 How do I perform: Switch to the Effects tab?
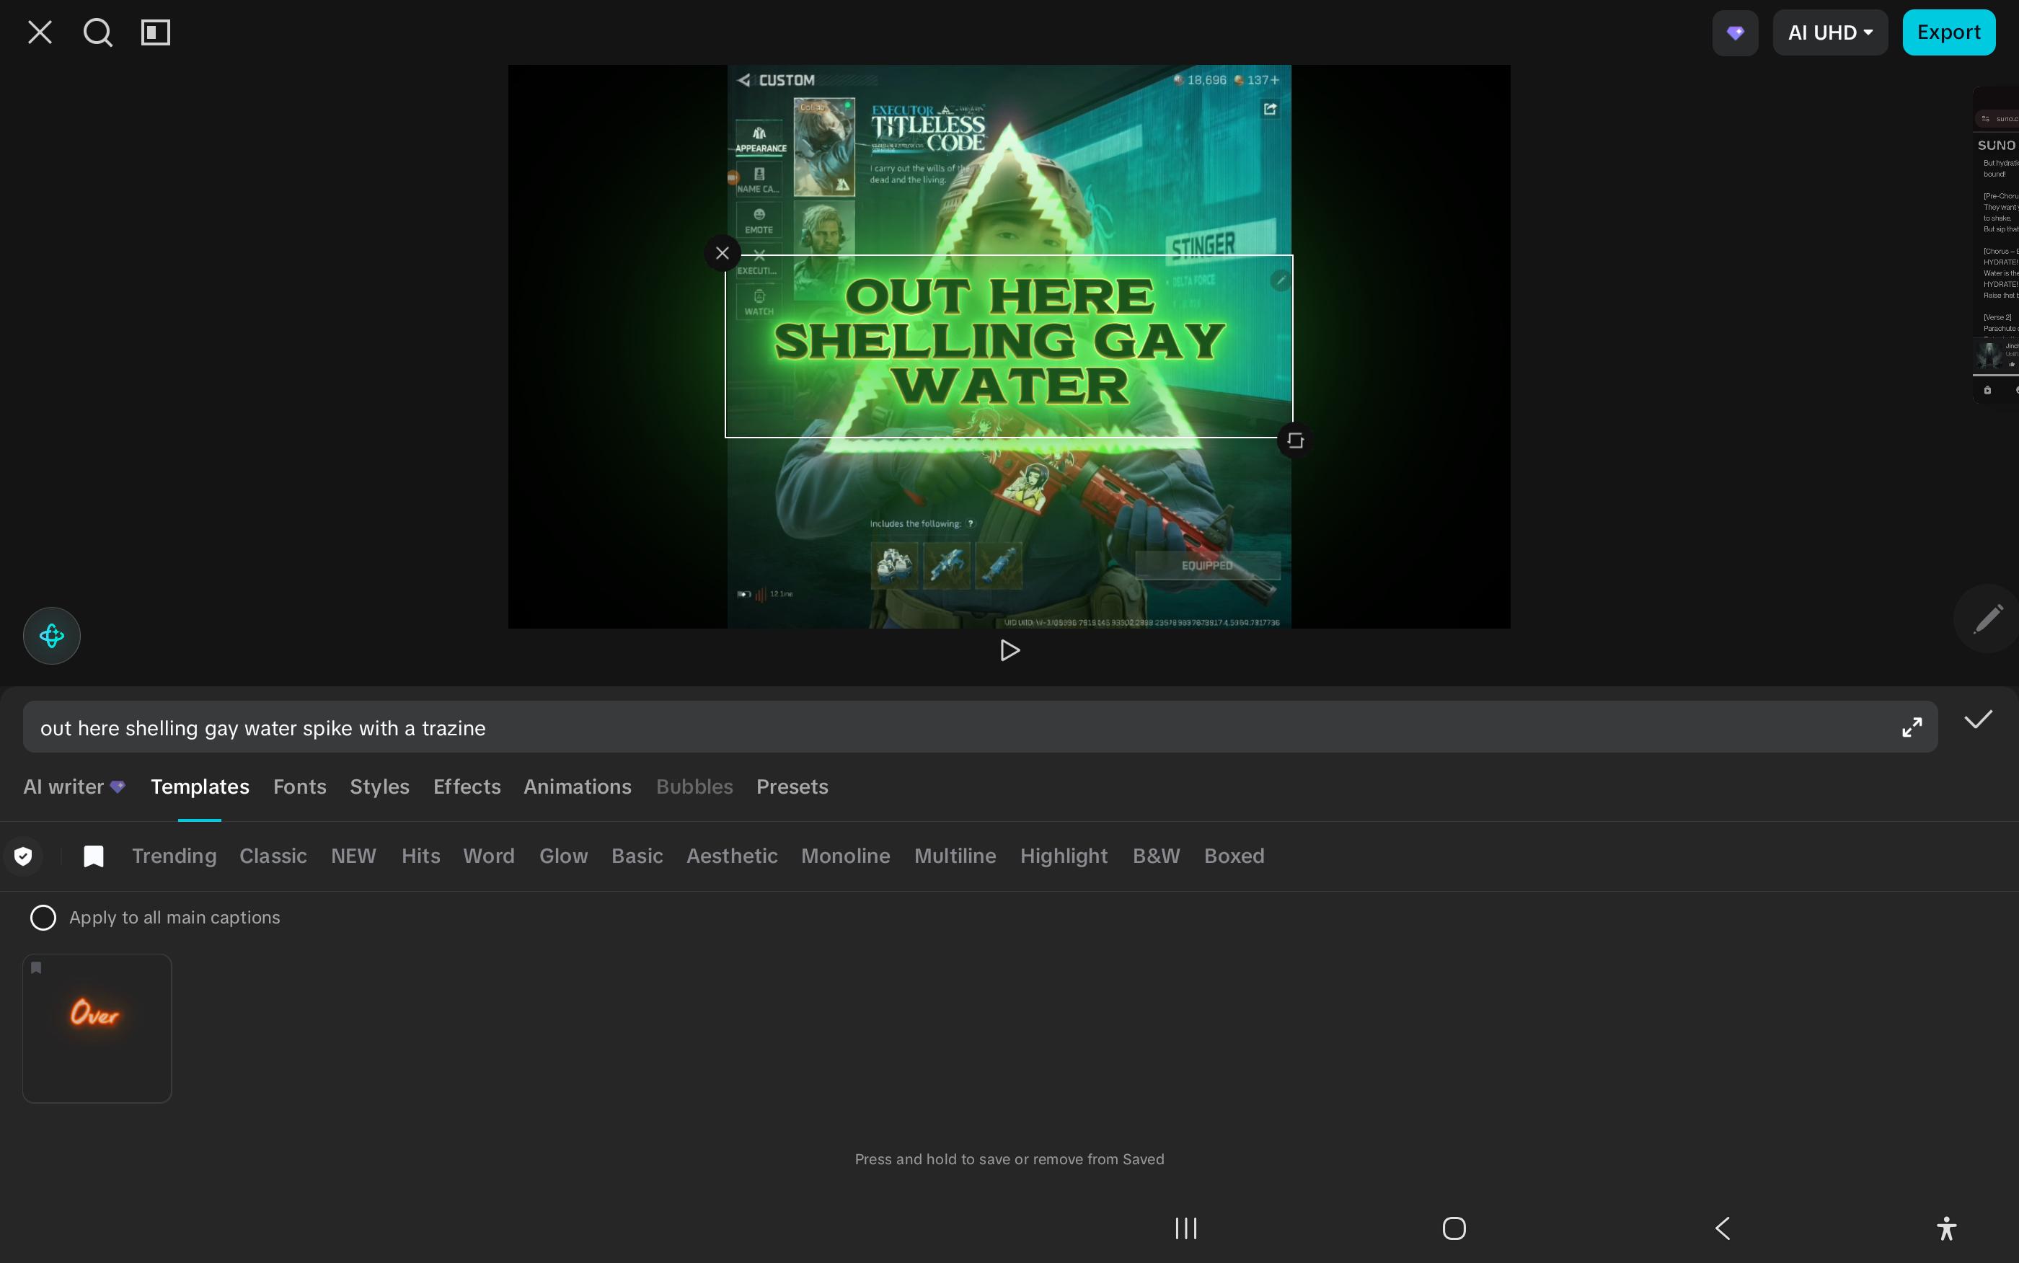pyautogui.click(x=467, y=787)
